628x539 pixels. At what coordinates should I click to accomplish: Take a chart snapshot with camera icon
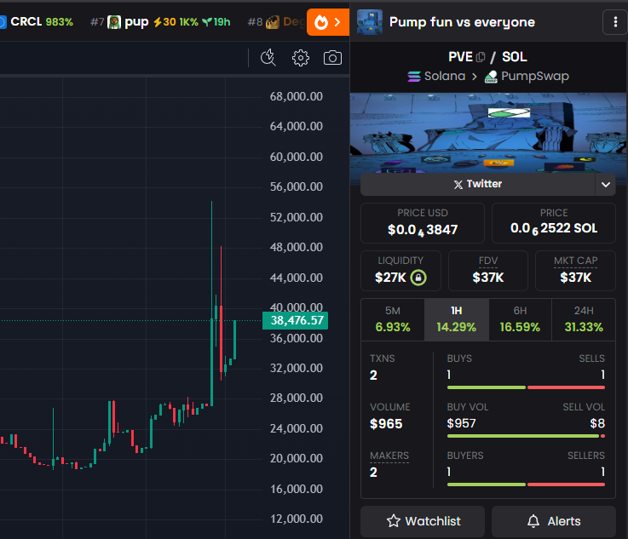click(x=332, y=58)
